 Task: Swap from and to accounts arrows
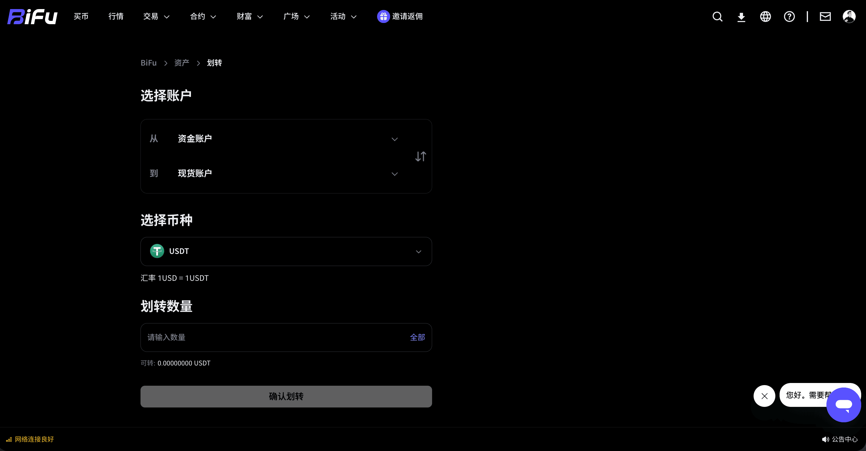(421, 156)
